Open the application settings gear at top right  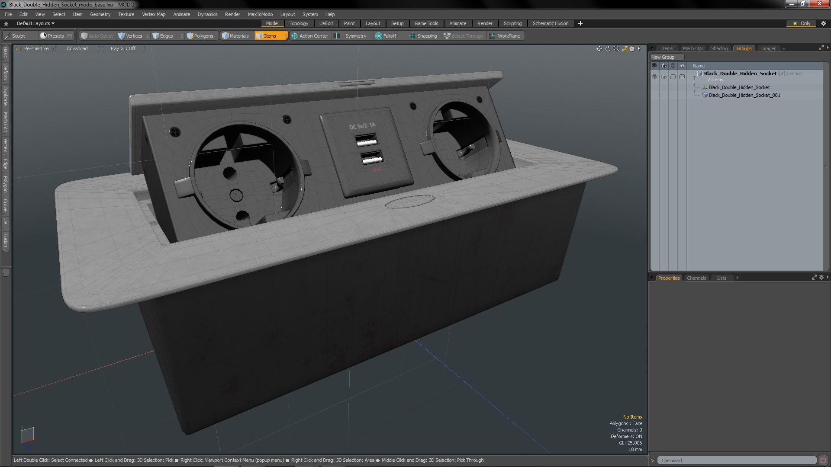click(x=824, y=23)
